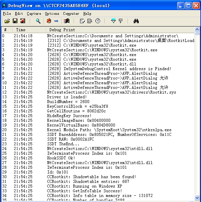Select 'HookSSDT Ok!' row
This screenshot has width=201, height=202.
pos(98,158)
